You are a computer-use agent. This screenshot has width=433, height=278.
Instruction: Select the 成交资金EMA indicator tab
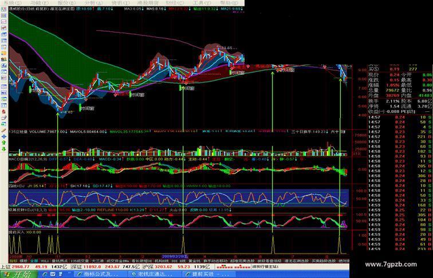[118, 261]
